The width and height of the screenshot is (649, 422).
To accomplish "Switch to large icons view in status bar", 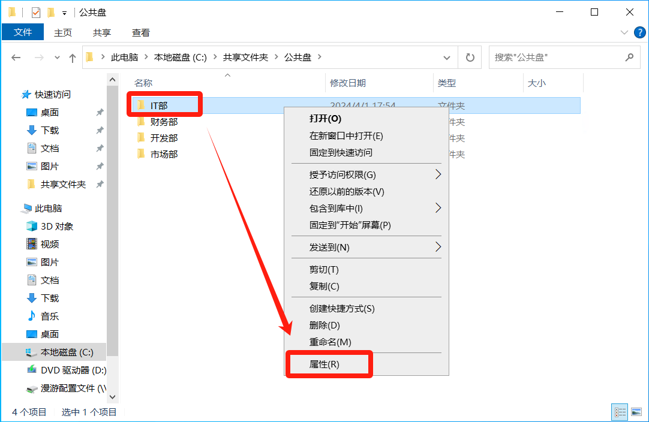I will coord(635,412).
